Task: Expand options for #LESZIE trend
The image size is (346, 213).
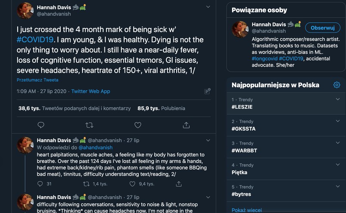Action: (338, 100)
